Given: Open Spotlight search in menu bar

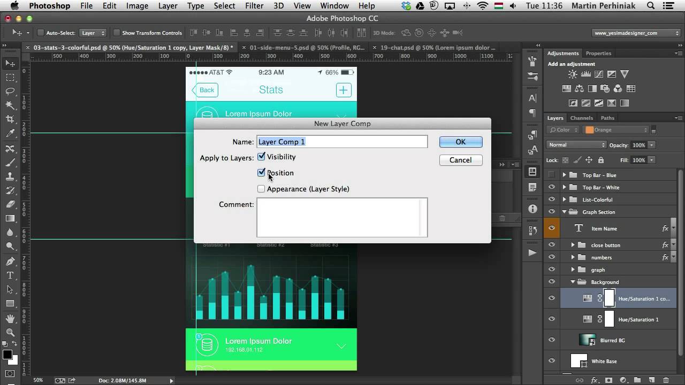Looking at the screenshot, I should point(651,6).
